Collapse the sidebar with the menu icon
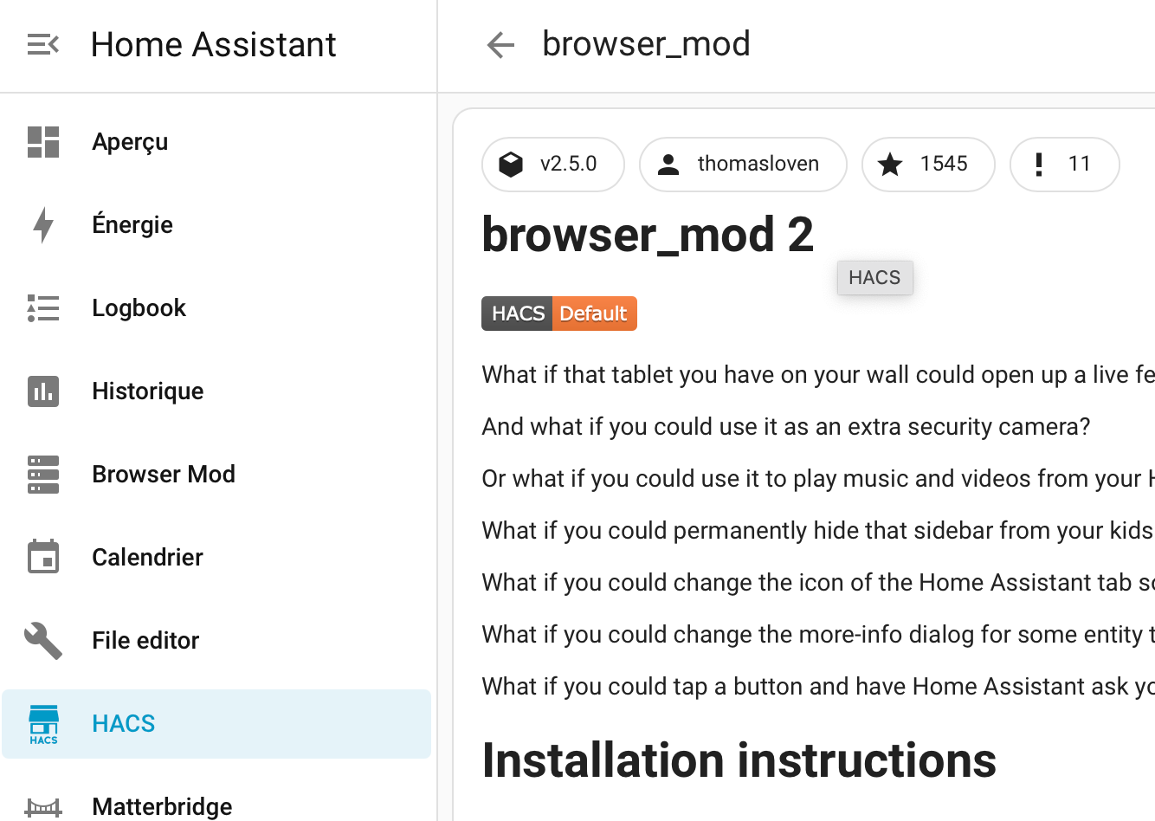 42,44
